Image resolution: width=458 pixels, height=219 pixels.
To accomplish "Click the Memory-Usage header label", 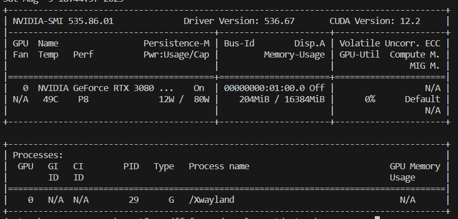I will pos(294,55).
